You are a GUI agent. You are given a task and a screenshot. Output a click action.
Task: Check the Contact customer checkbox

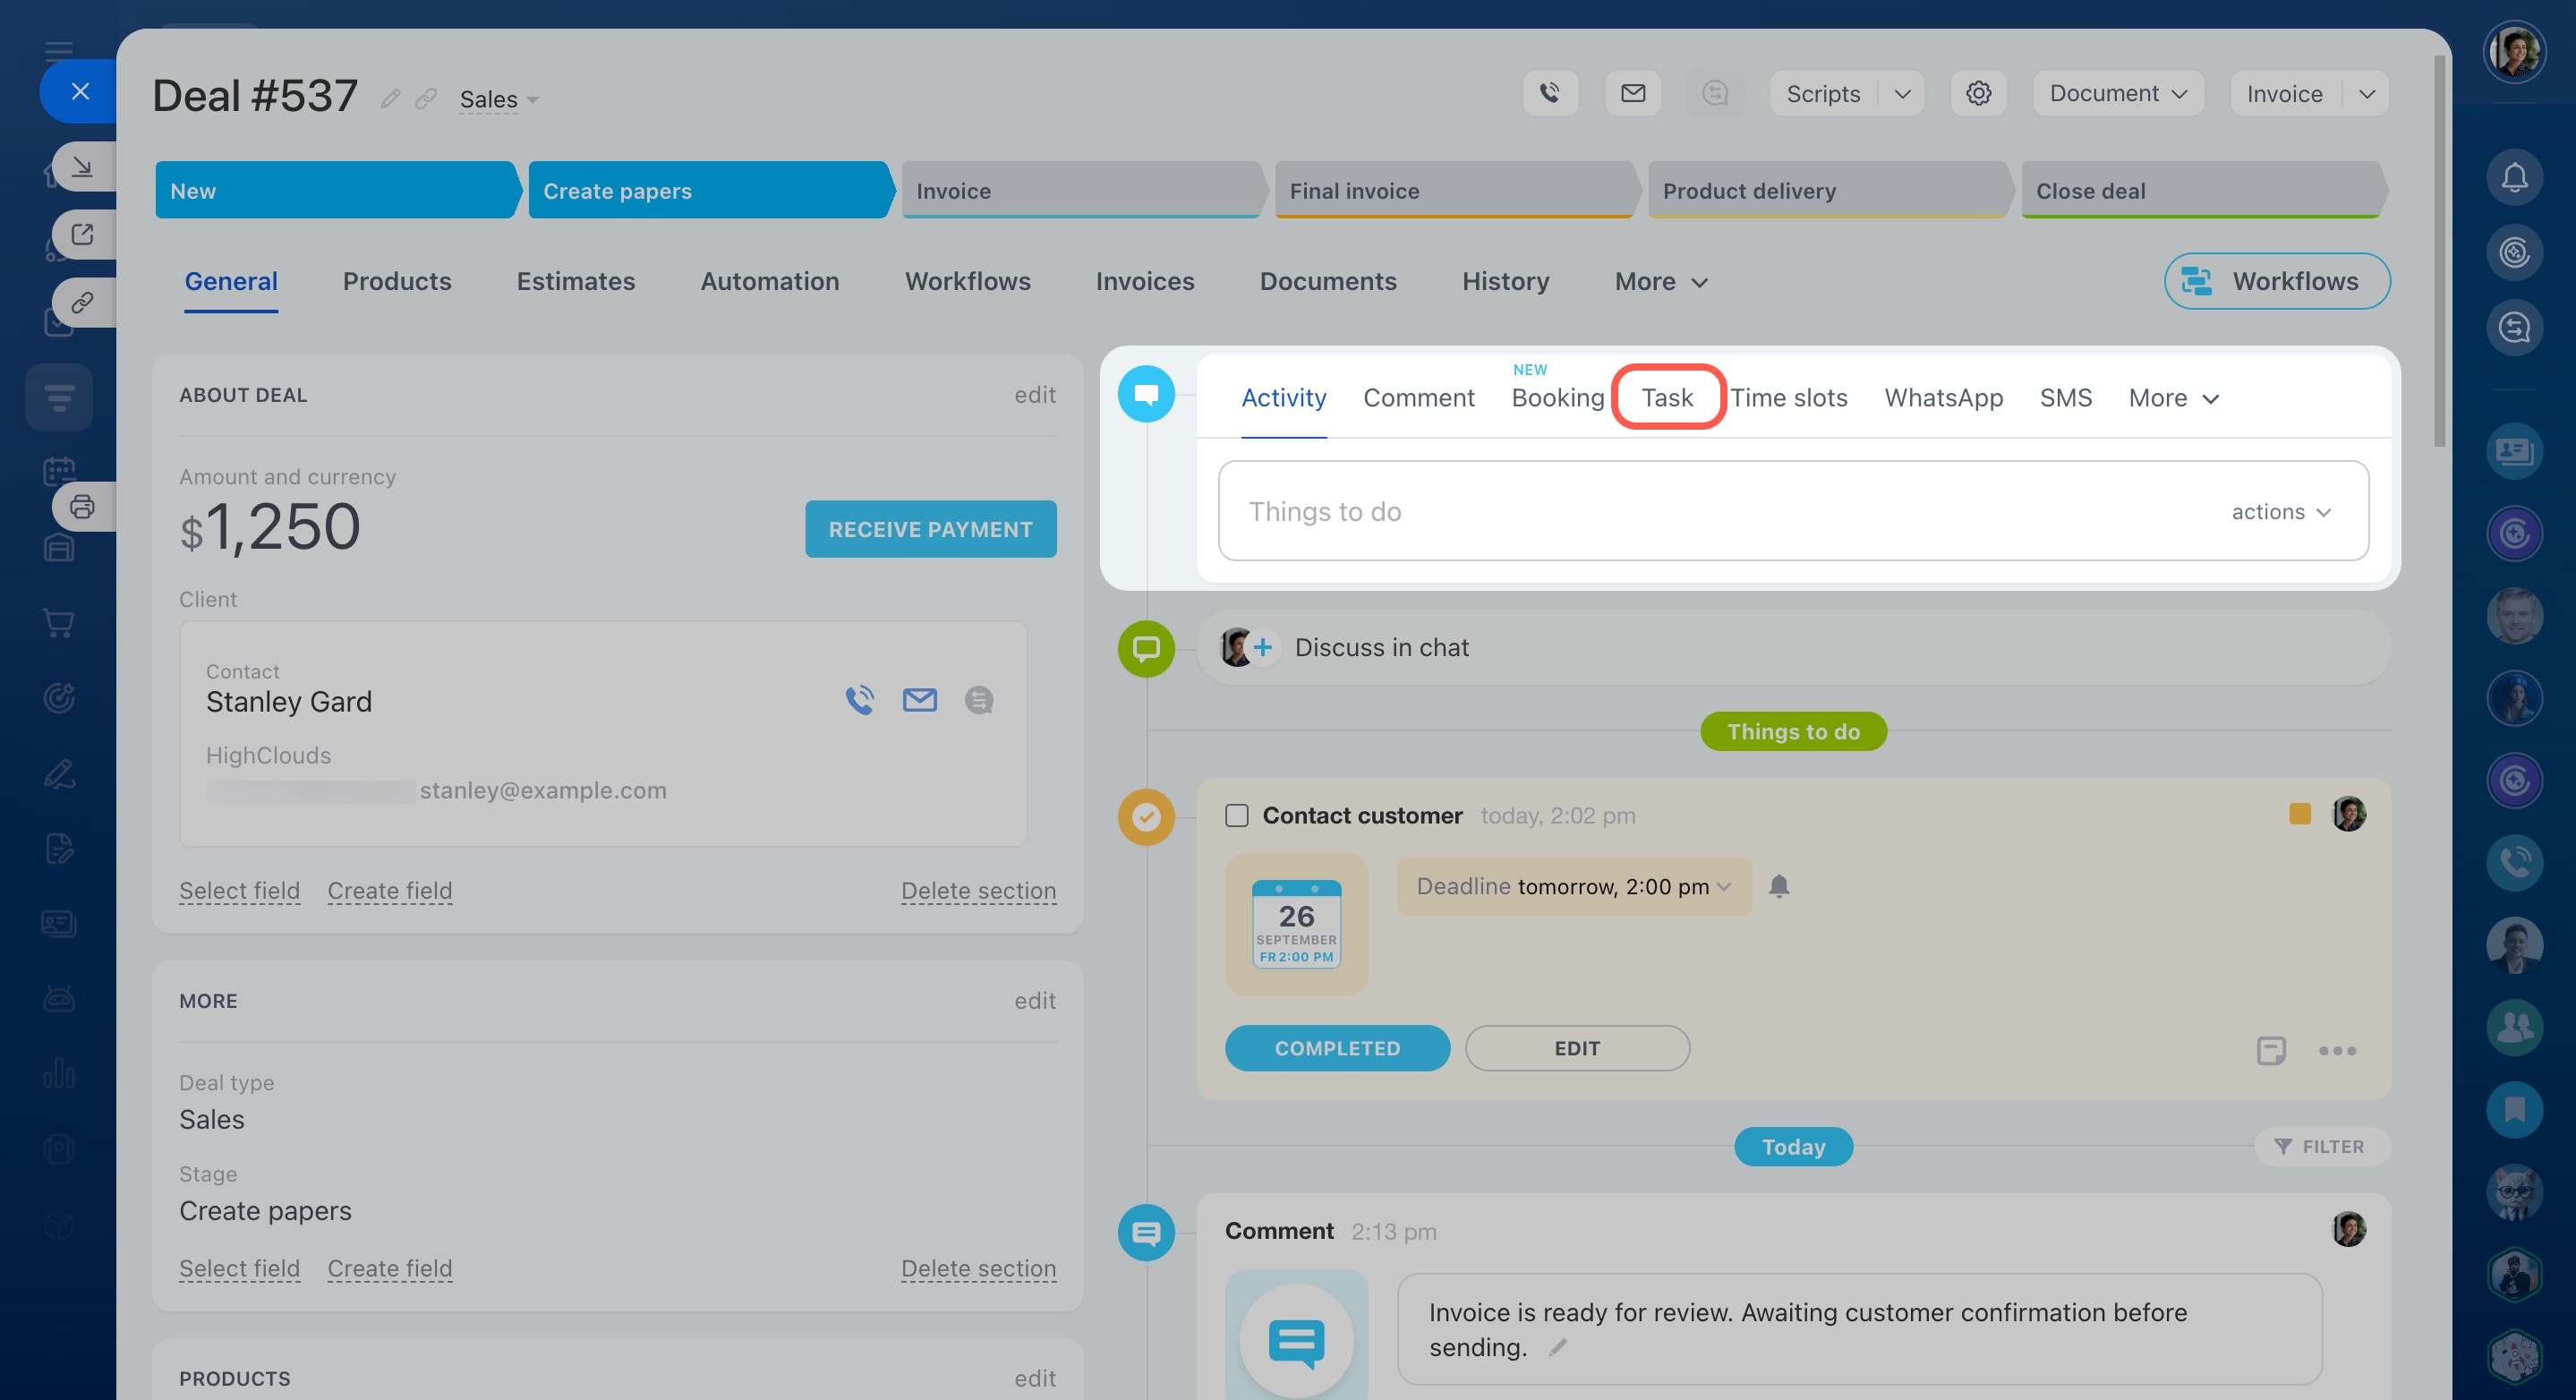1236,815
